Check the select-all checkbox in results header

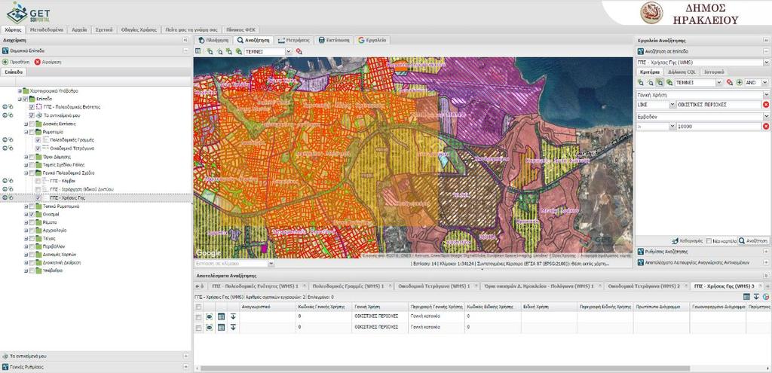coord(198,307)
